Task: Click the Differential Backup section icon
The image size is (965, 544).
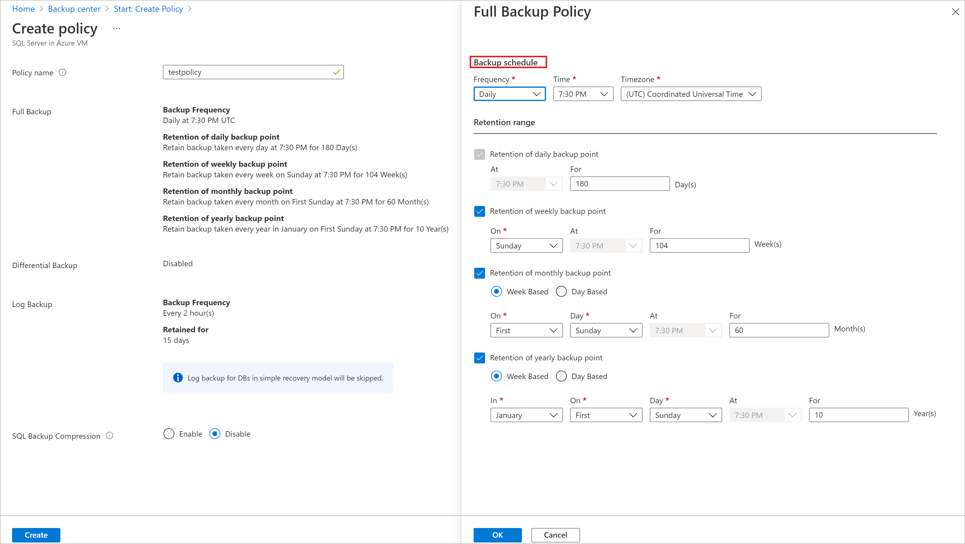Action: (45, 265)
